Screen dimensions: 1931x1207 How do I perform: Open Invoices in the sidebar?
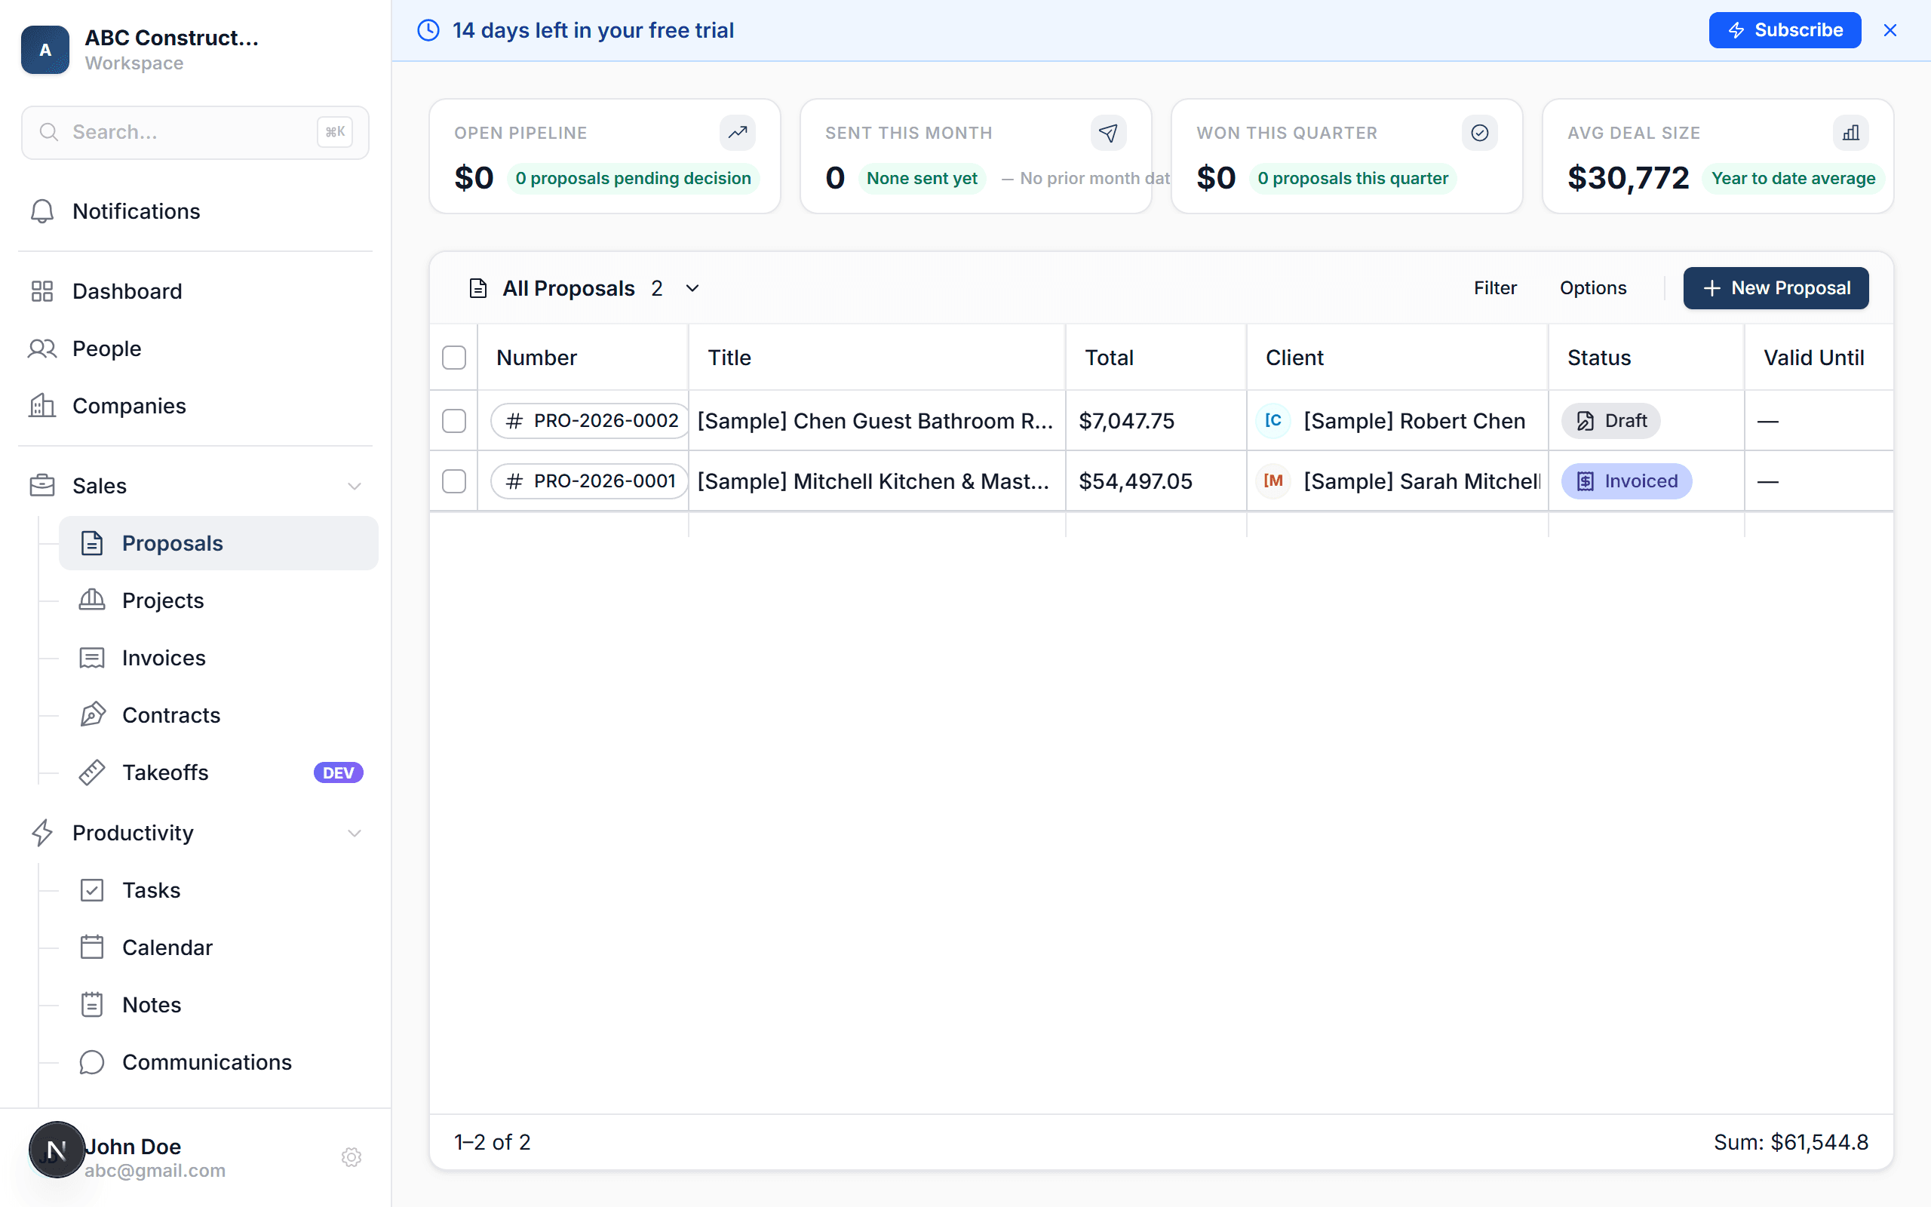pos(164,657)
